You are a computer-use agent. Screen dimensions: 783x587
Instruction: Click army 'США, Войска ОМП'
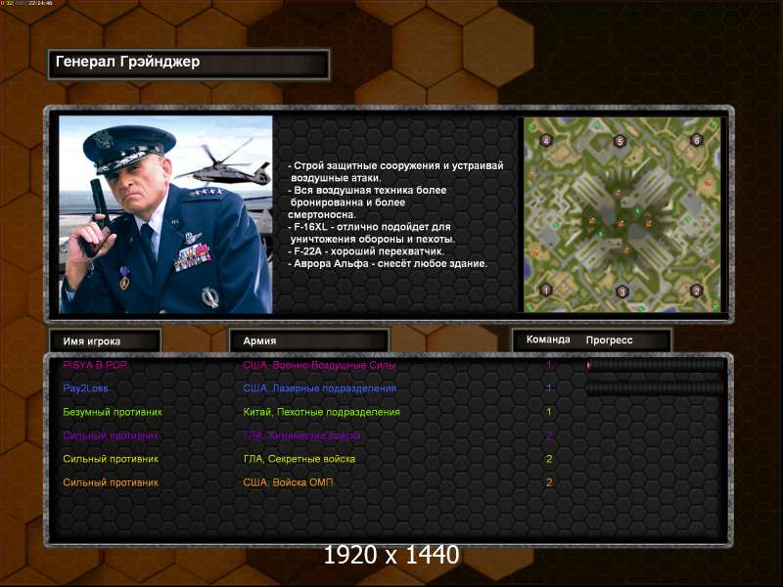click(288, 482)
